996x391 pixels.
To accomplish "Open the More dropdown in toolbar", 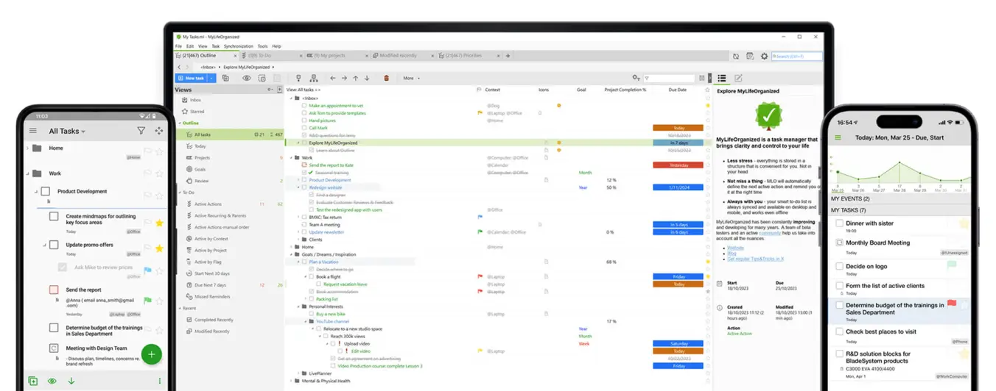I will tap(411, 78).
